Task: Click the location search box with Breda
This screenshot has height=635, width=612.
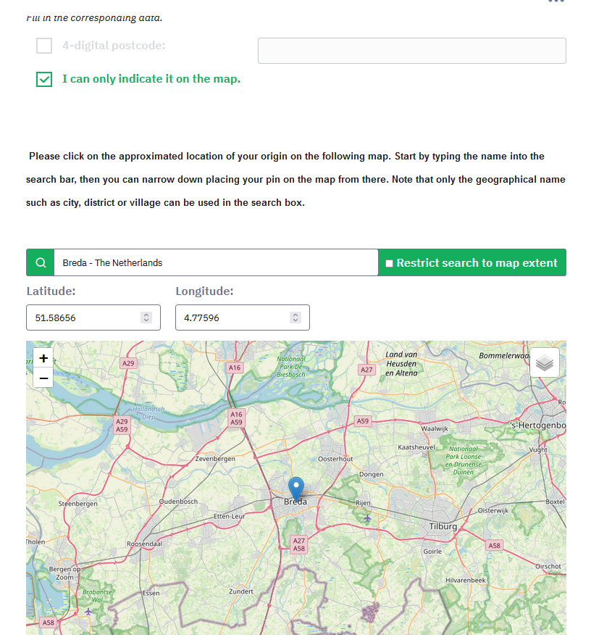Action: click(215, 262)
